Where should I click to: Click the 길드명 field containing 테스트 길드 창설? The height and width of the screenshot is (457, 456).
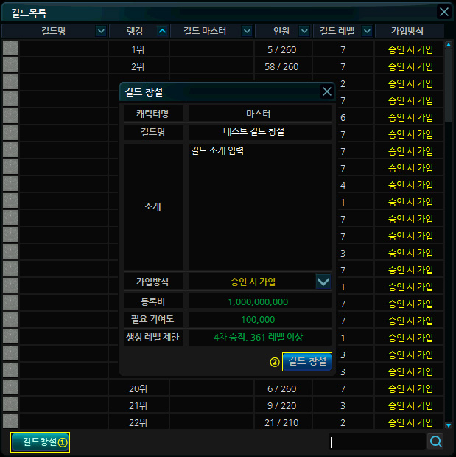[x=259, y=131]
